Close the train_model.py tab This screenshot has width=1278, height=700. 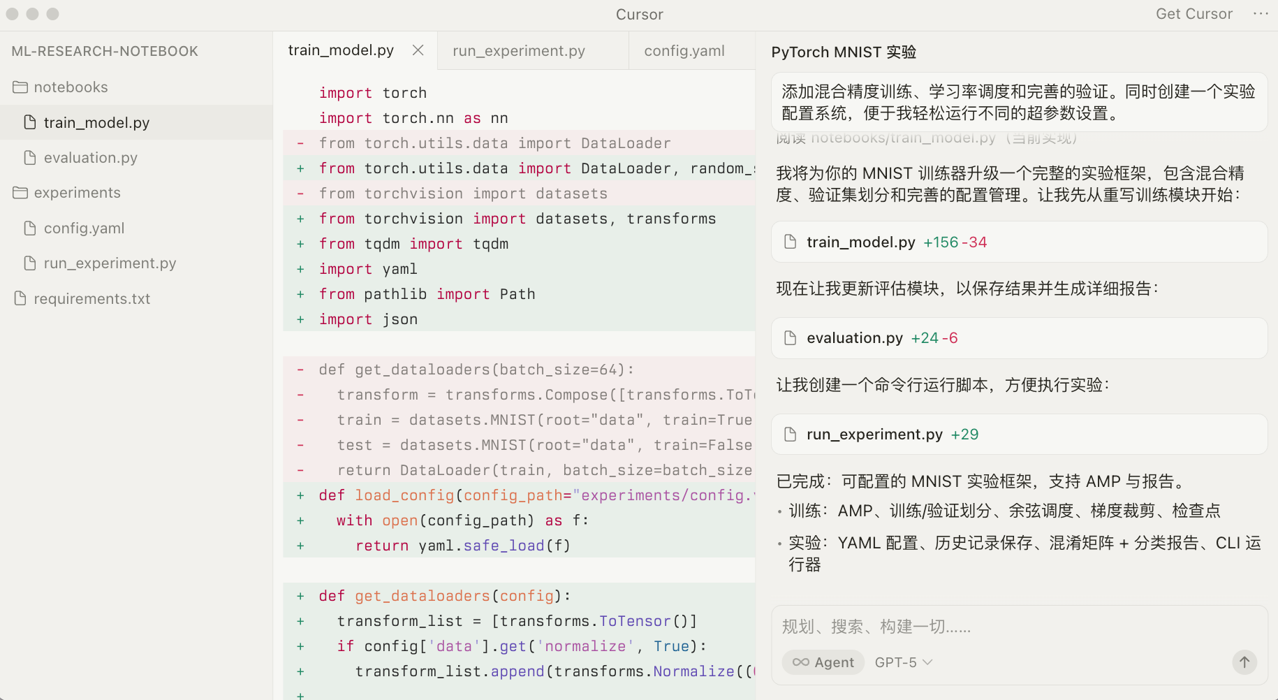[x=418, y=50]
